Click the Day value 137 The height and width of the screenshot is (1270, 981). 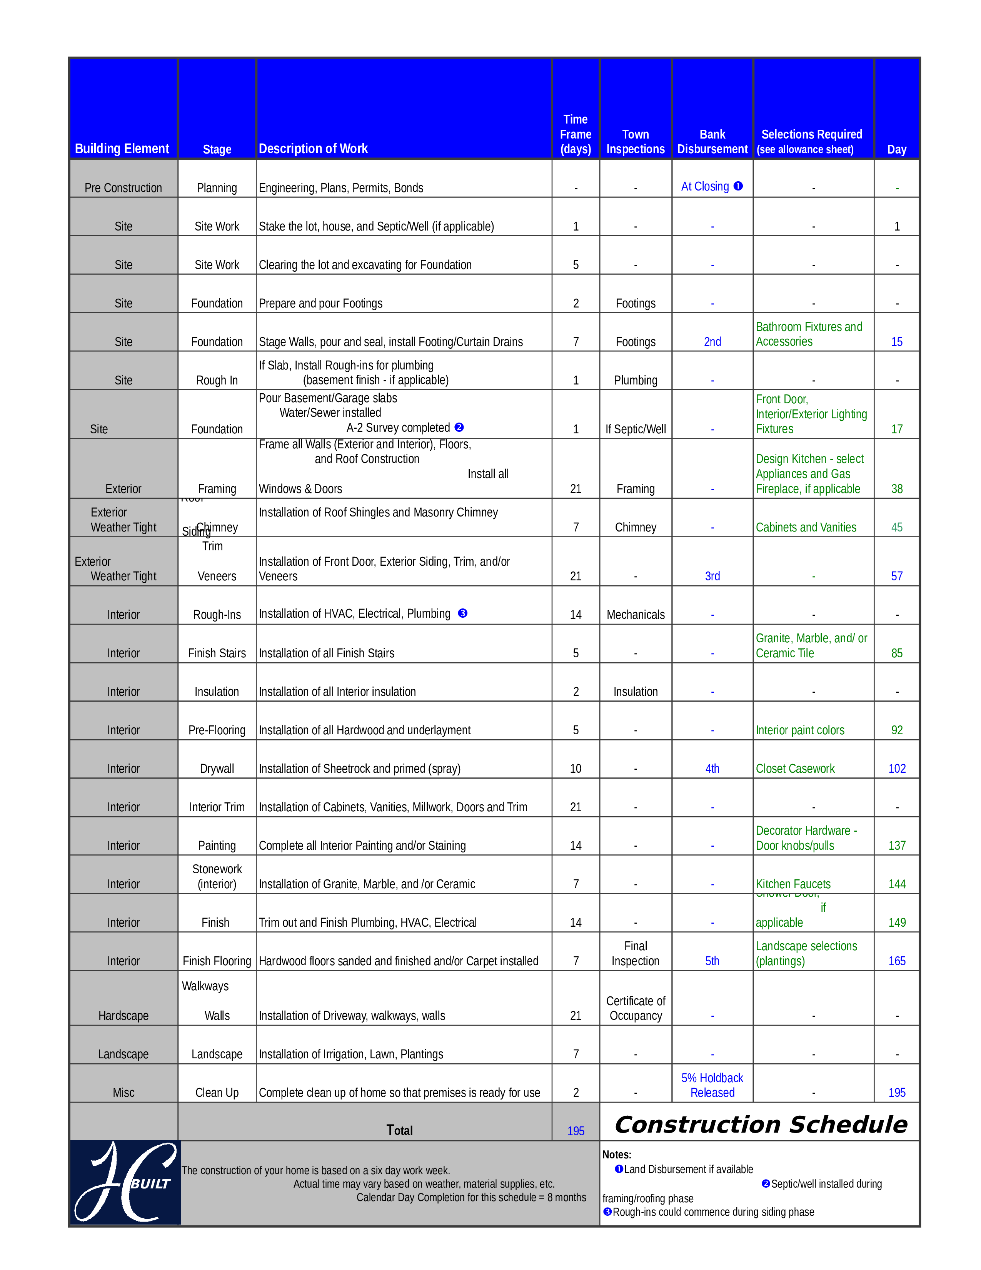897,846
